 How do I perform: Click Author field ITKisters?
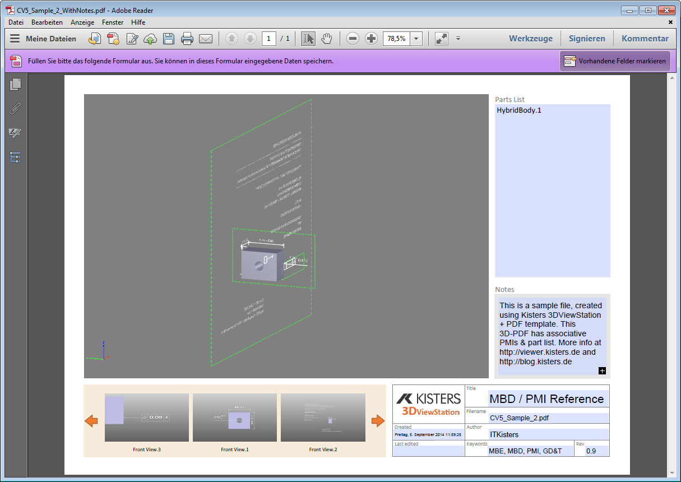548,434
